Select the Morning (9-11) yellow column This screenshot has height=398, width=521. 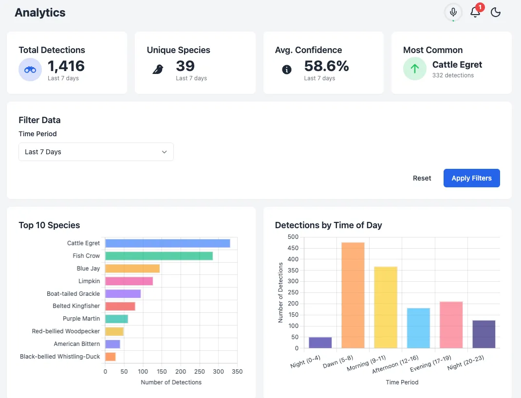pyautogui.click(x=386, y=307)
